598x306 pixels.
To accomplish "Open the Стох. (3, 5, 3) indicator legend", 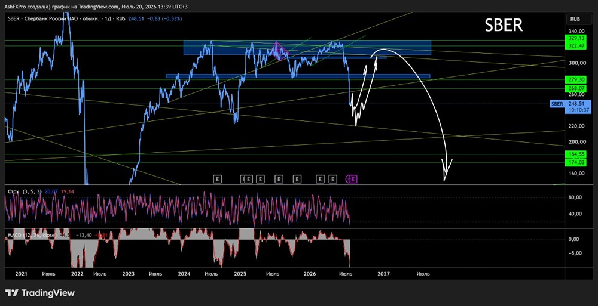I will click(x=23, y=192).
